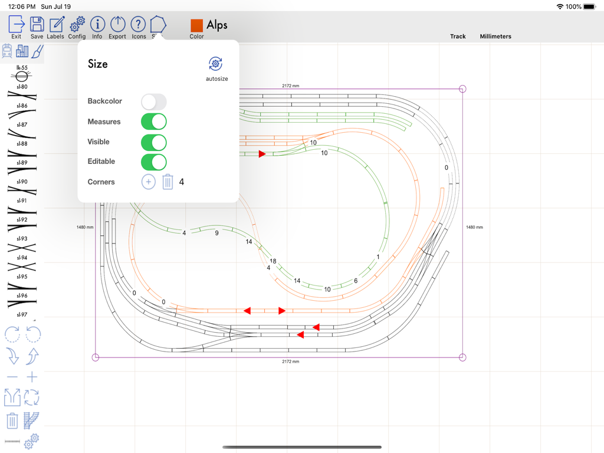The width and height of the screenshot is (604, 453).
Task: Select the train icon in the sidebar
Action: 7,51
